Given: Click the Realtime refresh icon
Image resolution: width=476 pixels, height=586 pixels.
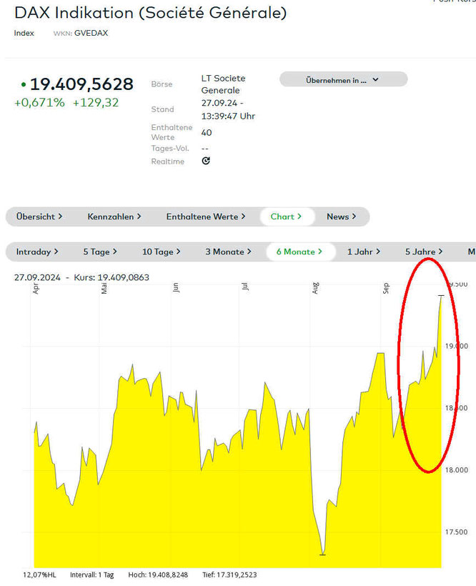Looking at the screenshot, I should tap(206, 161).
